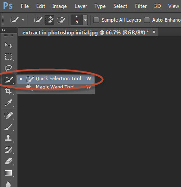The width and height of the screenshot is (181, 187).
Task: Select the Clone Stamp tool
Action: pyautogui.click(x=8, y=138)
